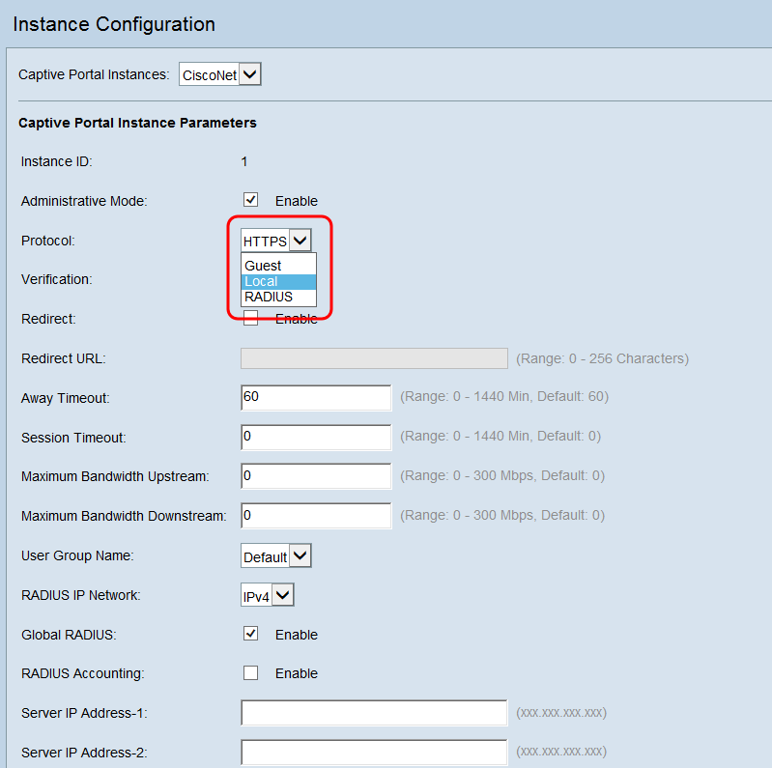Expand the RADIUS IP Network dropdown
This screenshot has width=772, height=768.
[x=268, y=595]
